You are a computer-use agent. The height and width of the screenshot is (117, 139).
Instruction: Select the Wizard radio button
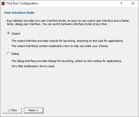click(9, 33)
